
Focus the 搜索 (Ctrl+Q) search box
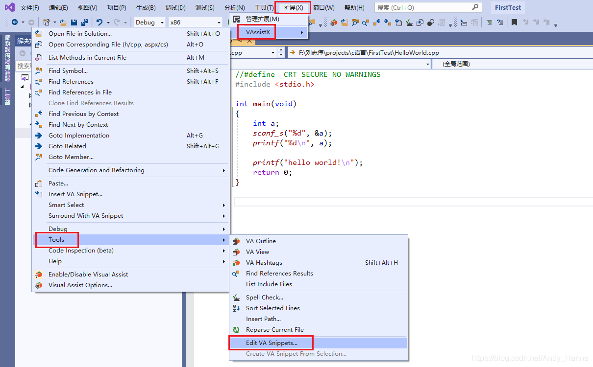point(428,8)
